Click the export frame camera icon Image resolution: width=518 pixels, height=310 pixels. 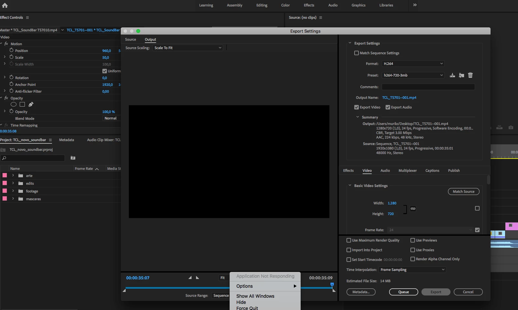[511, 128]
